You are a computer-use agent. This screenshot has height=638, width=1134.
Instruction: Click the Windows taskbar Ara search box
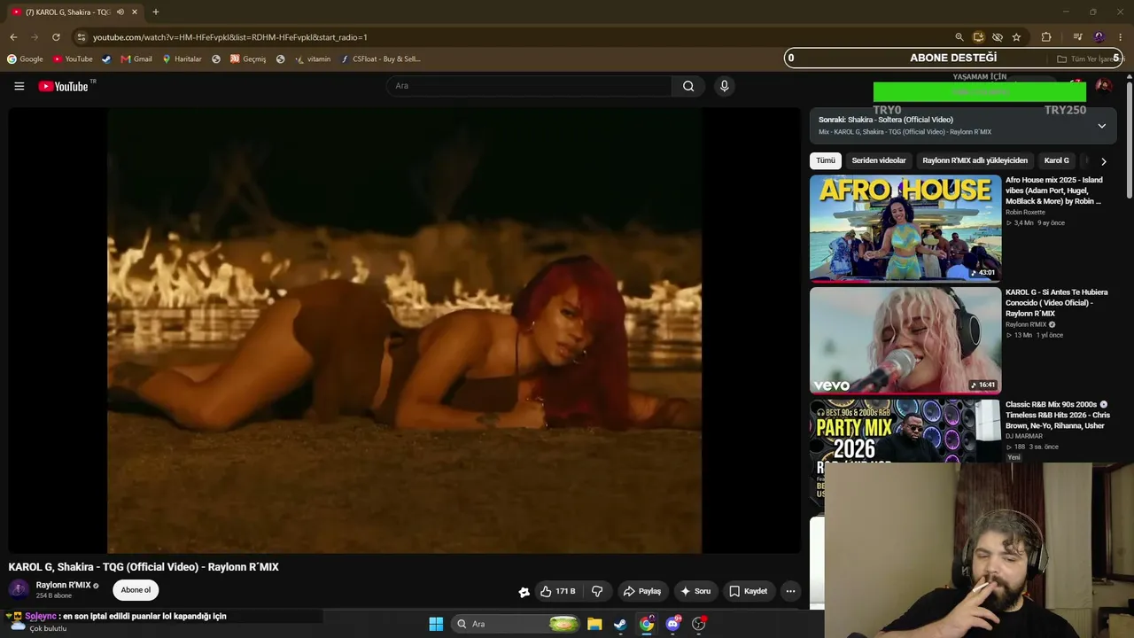[516, 624]
